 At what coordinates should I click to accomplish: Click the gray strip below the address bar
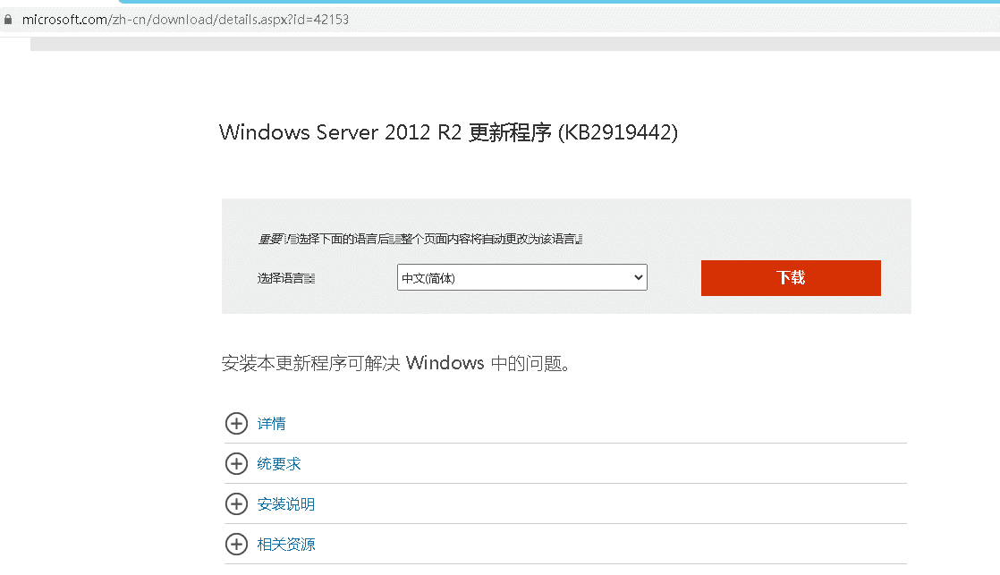[514, 44]
